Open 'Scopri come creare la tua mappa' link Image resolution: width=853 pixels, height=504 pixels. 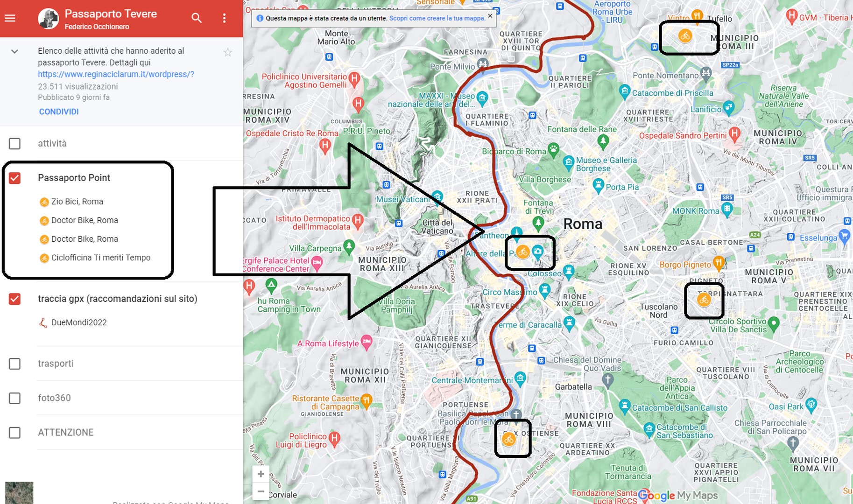(x=437, y=18)
